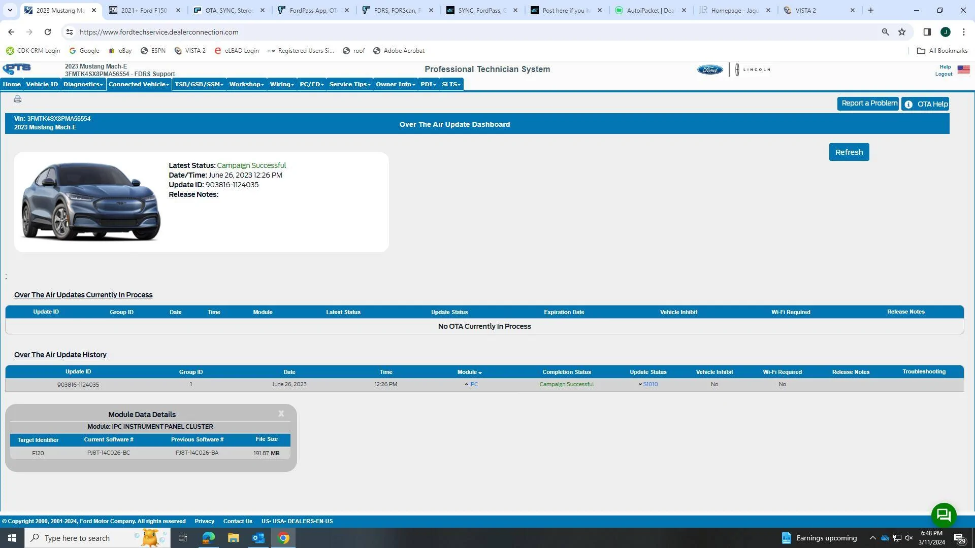Open a new browser tab
The height and width of the screenshot is (548, 975).
tap(871, 10)
